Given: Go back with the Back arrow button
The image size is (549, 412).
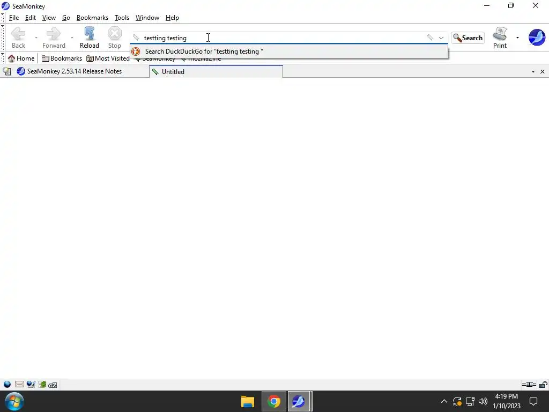Looking at the screenshot, I should click(18, 38).
